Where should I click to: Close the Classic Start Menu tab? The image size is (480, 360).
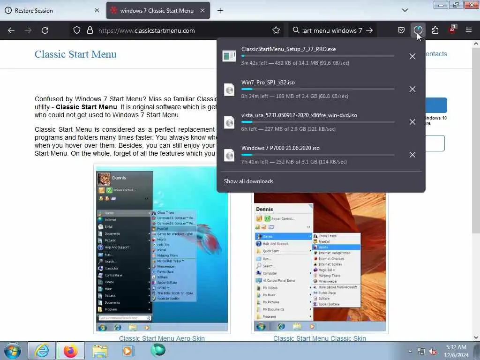(x=202, y=10)
